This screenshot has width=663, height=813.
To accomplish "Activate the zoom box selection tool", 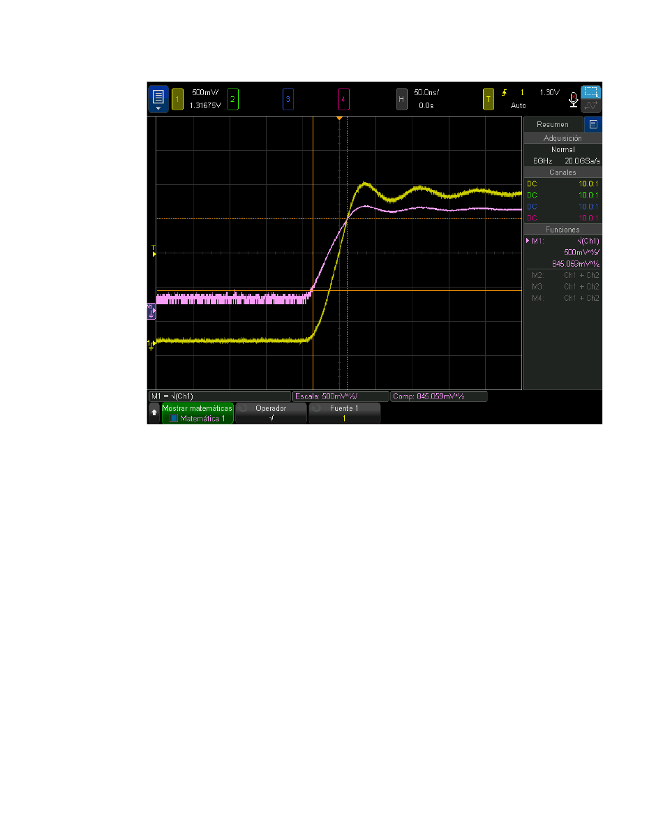I will (x=591, y=92).
